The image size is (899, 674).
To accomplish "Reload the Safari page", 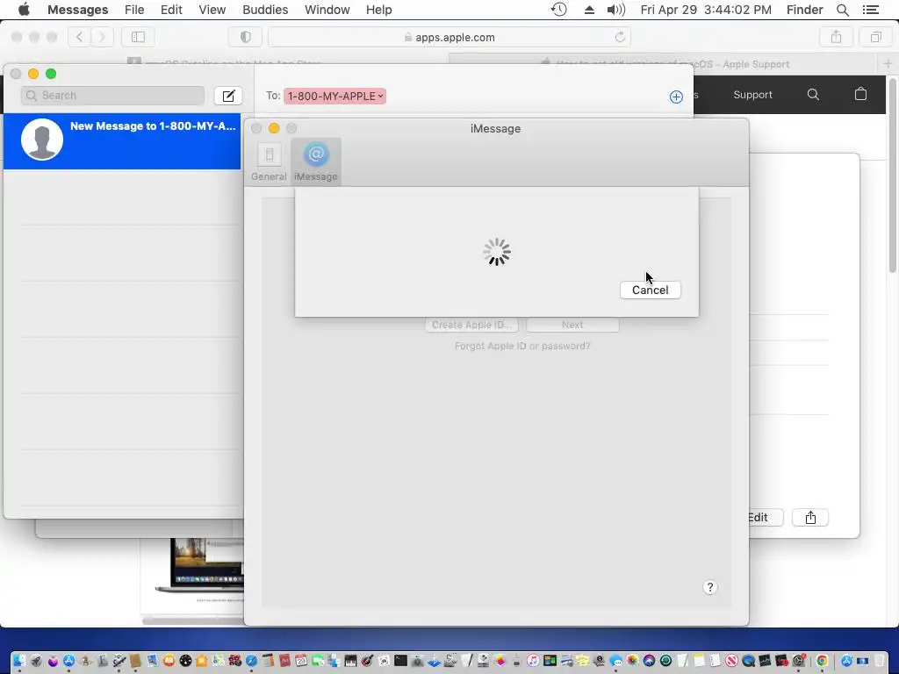I will pyautogui.click(x=620, y=37).
